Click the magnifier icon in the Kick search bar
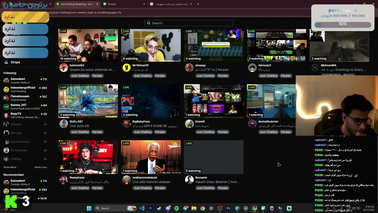The width and height of the screenshot is (378, 213). tap(149, 23)
